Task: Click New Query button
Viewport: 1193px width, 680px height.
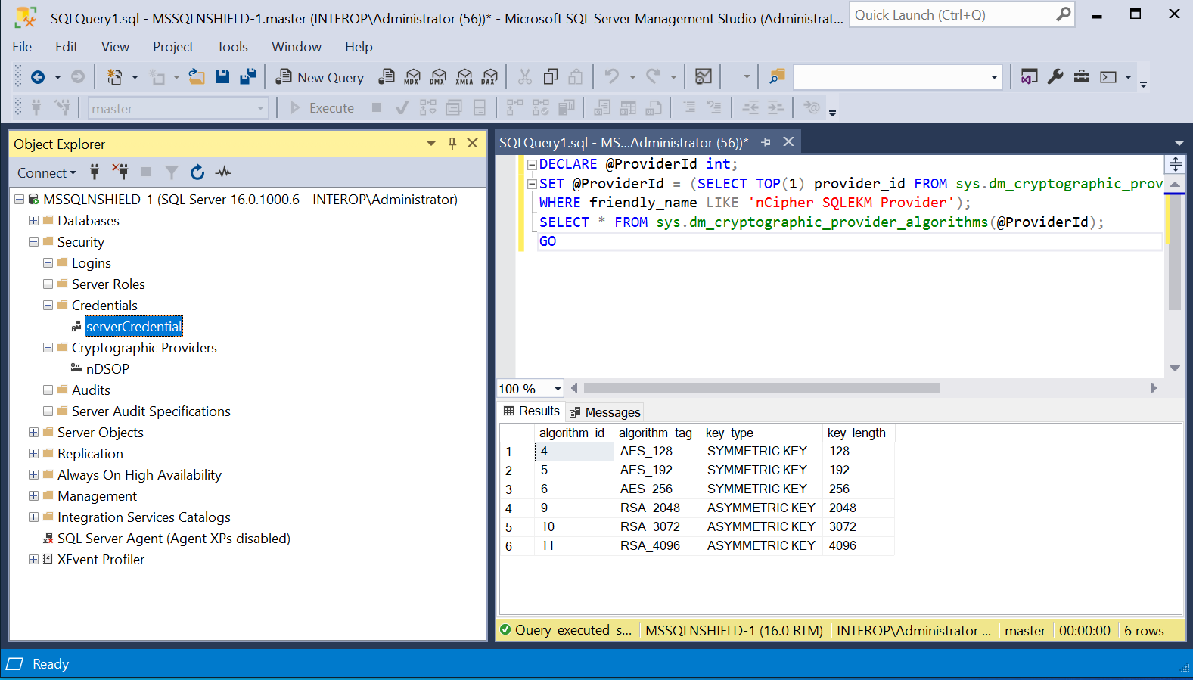Action: [321, 77]
